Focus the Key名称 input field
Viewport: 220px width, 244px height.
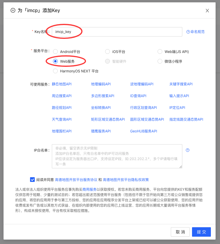pyautogui.click(x=117, y=32)
